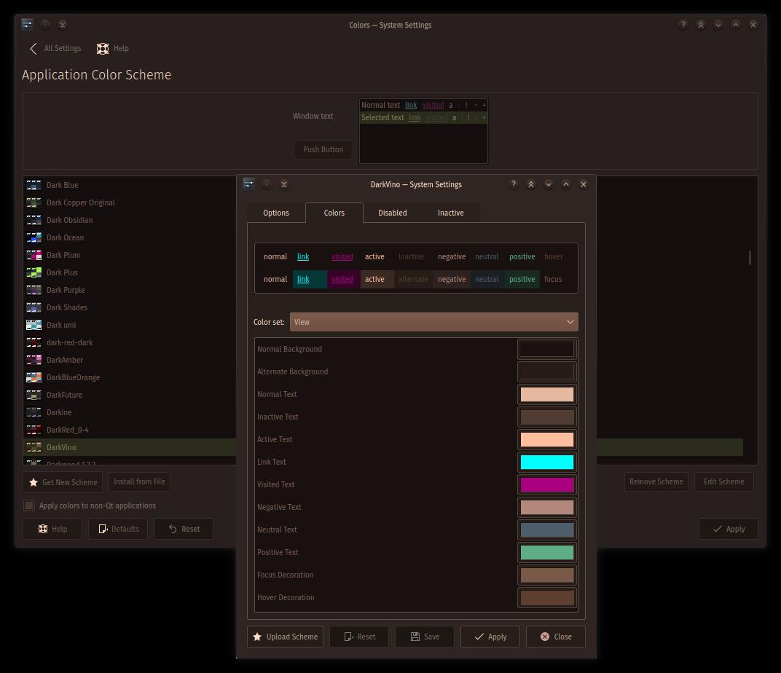Viewport: 781px width, 673px height.
Task: Click the Dark Purple scheme icon
Action: pyautogui.click(x=34, y=290)
